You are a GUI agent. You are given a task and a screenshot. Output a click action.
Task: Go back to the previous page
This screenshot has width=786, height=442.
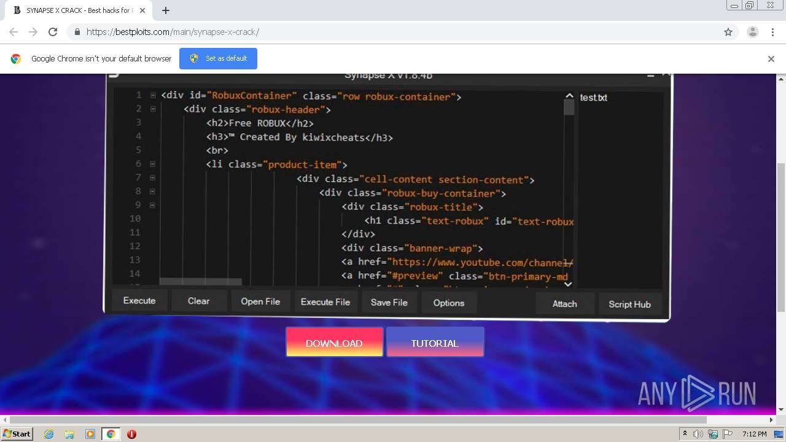[14, 32]
